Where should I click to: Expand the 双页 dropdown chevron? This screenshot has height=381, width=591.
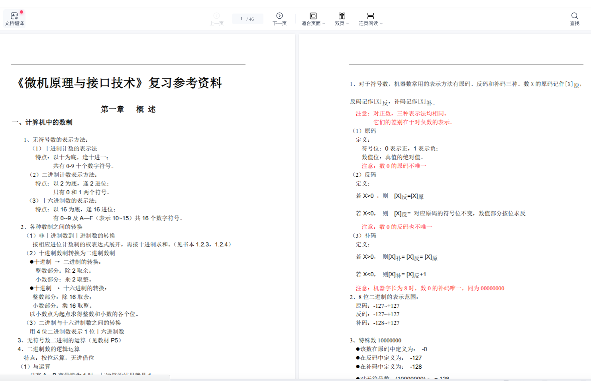click(348, 23)
